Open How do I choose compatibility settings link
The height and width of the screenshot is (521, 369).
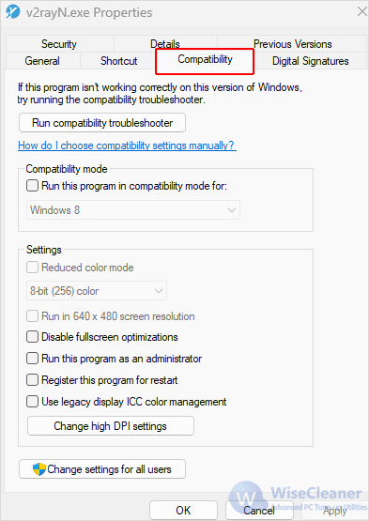point(127,146)
